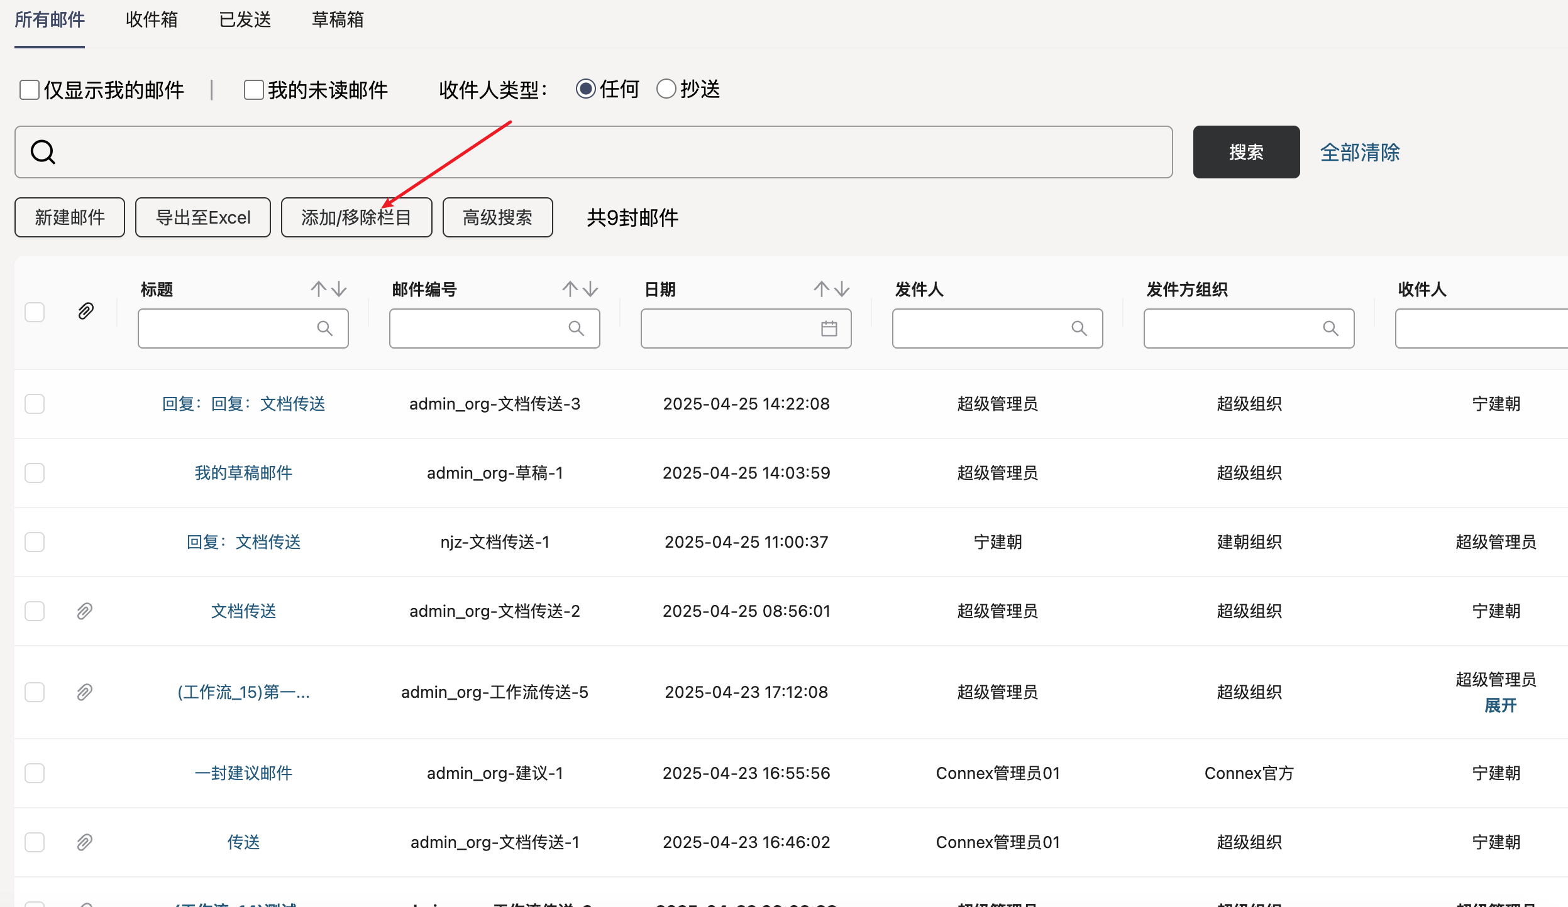Expand recipients with 展开 link
Image resolution: width=1568 pixels, height=907 pixels.
point(1500,705)
